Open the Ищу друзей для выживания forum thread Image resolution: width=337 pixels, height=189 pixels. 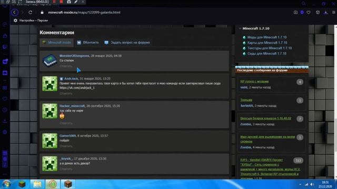click(267, 139)
